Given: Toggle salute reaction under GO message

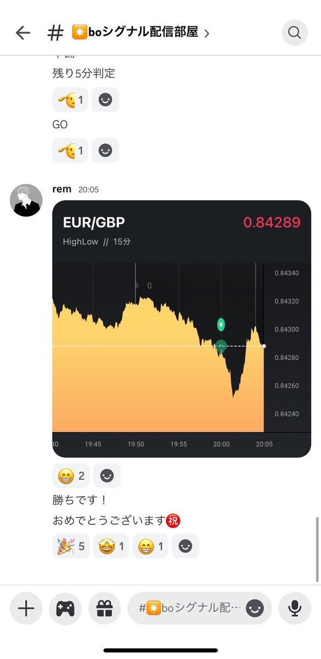Looking at the screenshot, I should pyautogui.click(x=70, y=150).
